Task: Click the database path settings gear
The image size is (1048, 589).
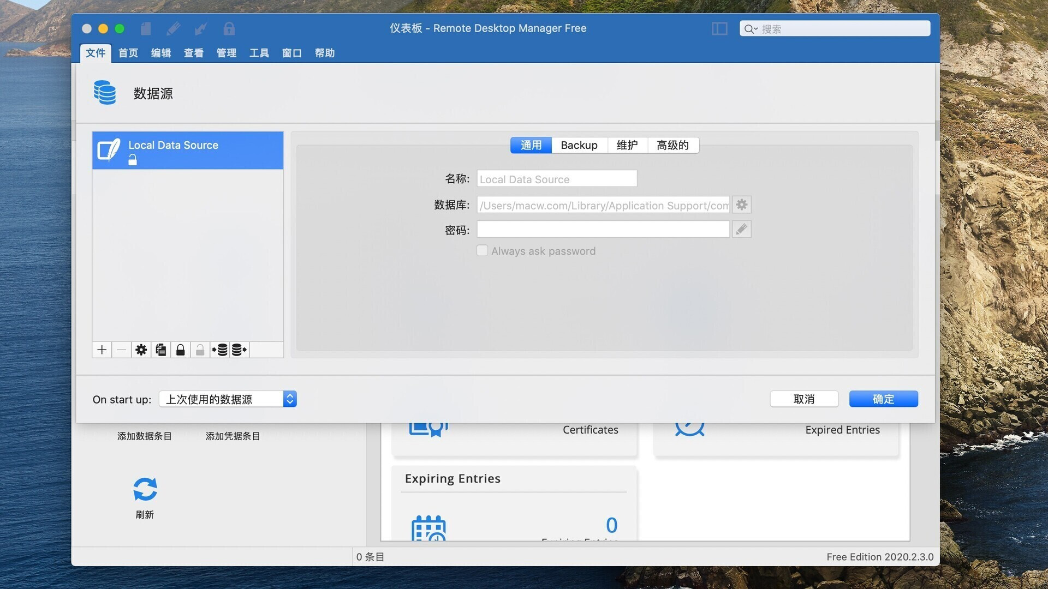Action: click(x=741, y=203)
